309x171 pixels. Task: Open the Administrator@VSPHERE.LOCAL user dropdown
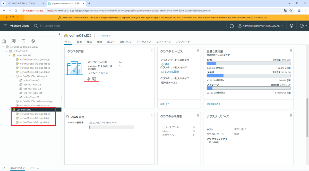coord(260,26)
